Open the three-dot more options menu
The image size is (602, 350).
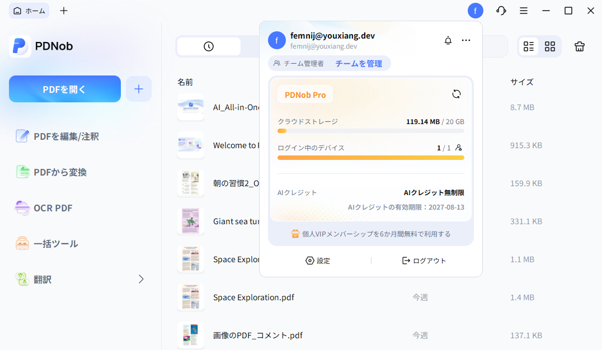(465, 40)
